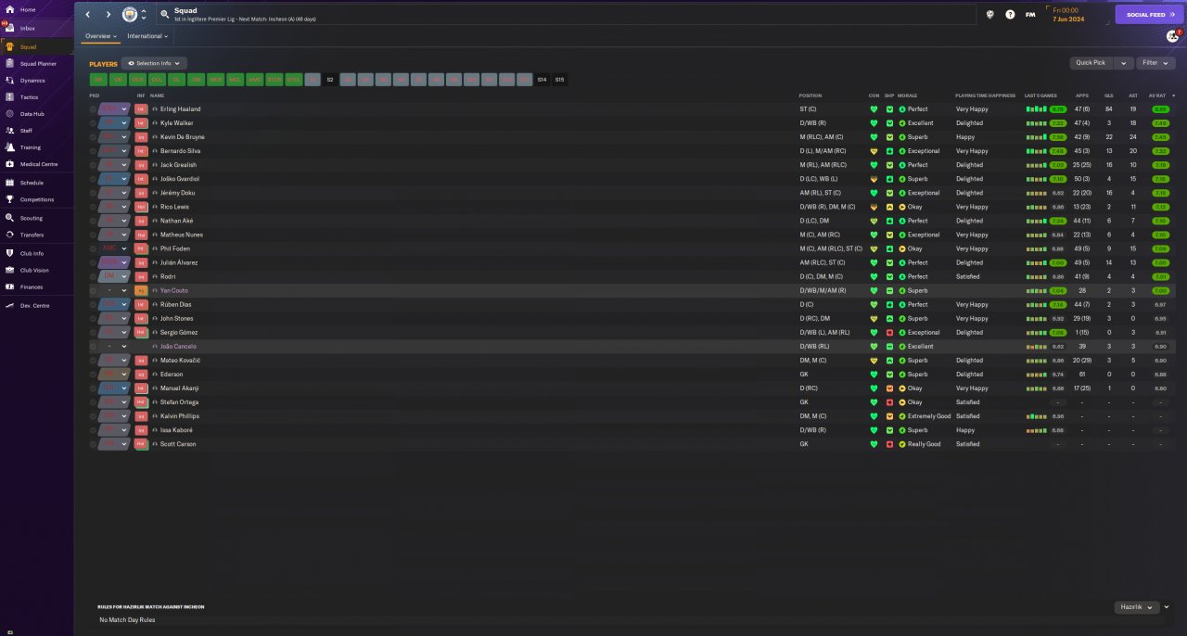The width and height of the screenshot is (1187, 636).
Task: Open the Transfers sidebar icon
Action: click(9, 235)
